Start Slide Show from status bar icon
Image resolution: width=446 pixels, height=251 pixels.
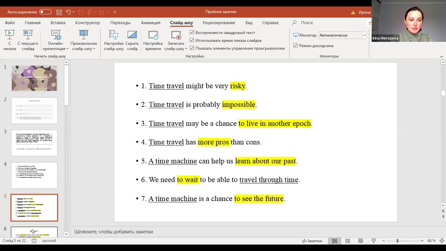(x=374, y=241)
